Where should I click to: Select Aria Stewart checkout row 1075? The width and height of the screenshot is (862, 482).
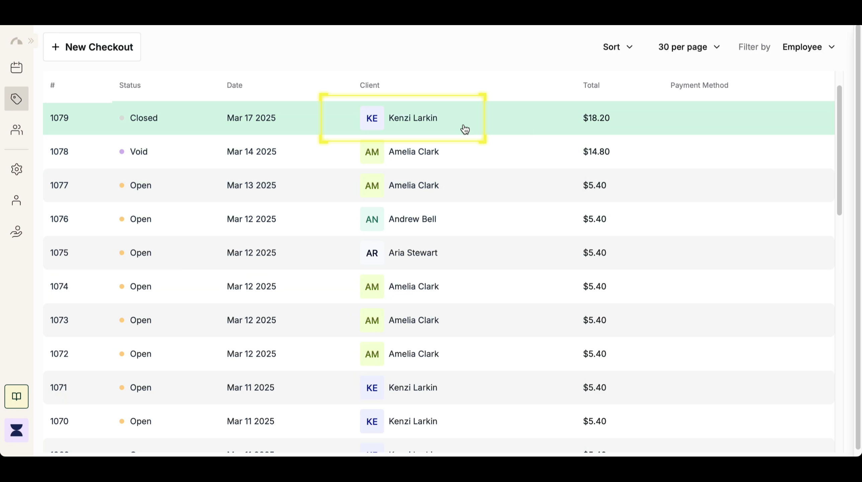click(x=413, y=253)
